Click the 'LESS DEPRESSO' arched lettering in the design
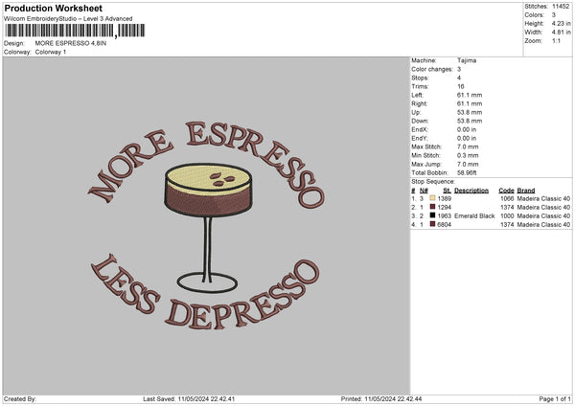Viewport: 575px width, 406px height. 205,291
